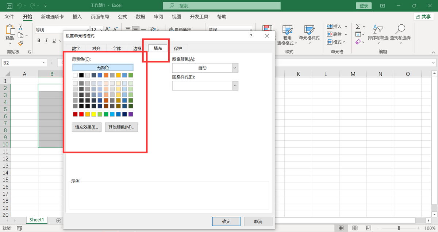Open Customize Quick Access Toolbar arrow
The width and height of the screenshot is (438, 232).
(45, 6)
